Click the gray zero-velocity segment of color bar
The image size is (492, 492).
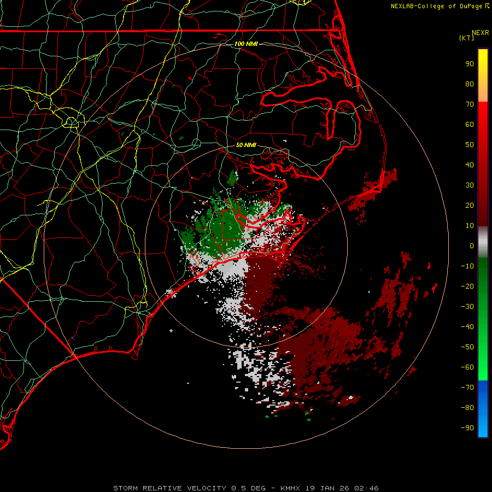click(483, 242)
